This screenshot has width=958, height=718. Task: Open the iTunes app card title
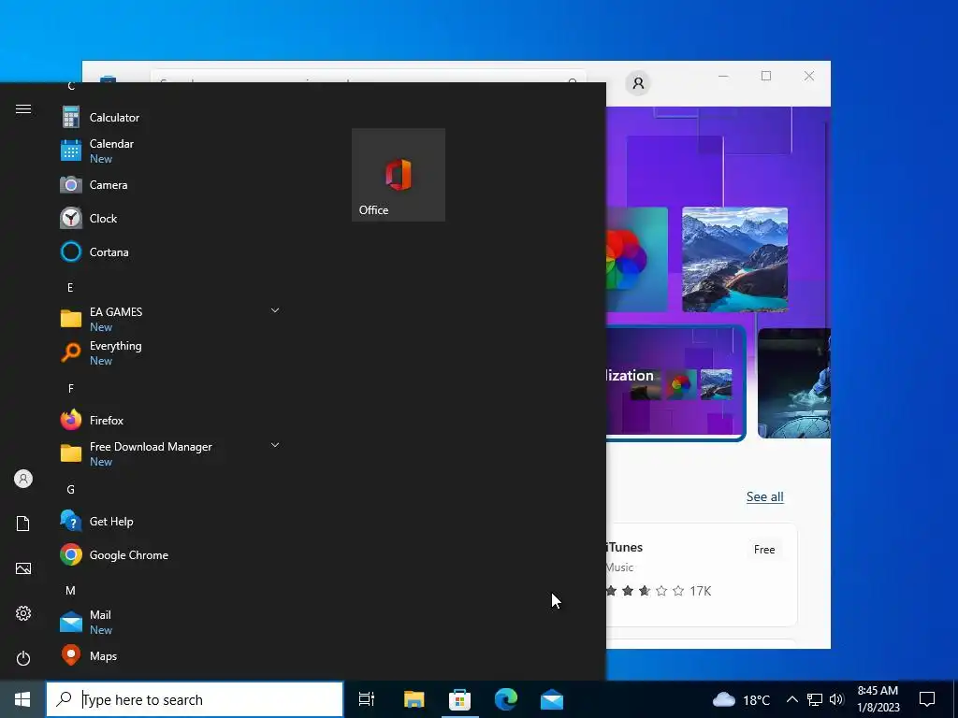624,547
